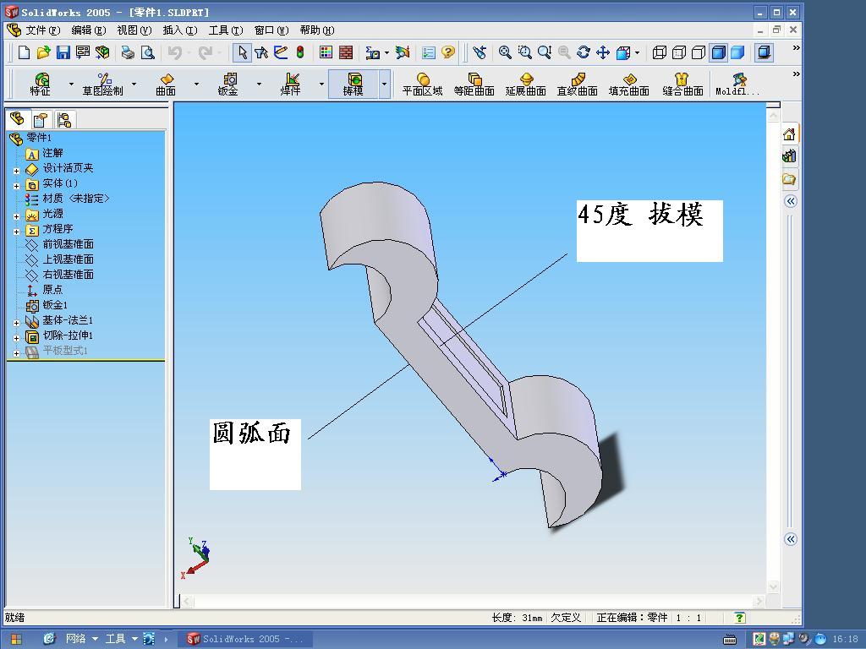Viewport: 866px width, 649px height.
Task: Launch the Moldfl... analysis tool
Action: (737, 84)
